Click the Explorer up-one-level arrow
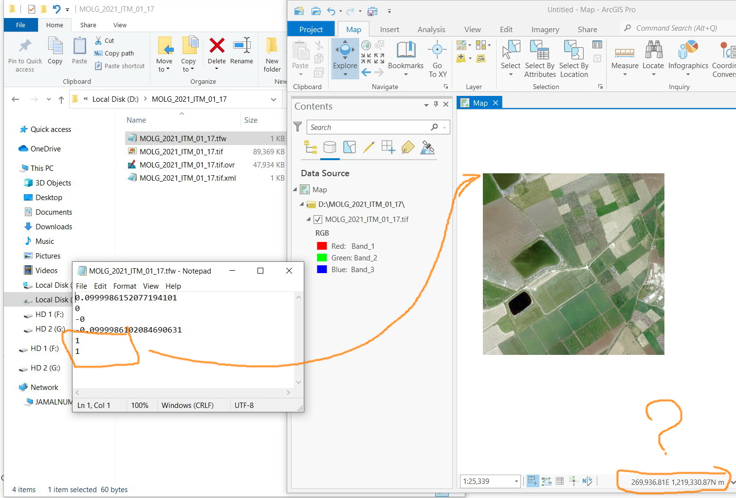The image size is (736, 498). (x=61, y=99)
